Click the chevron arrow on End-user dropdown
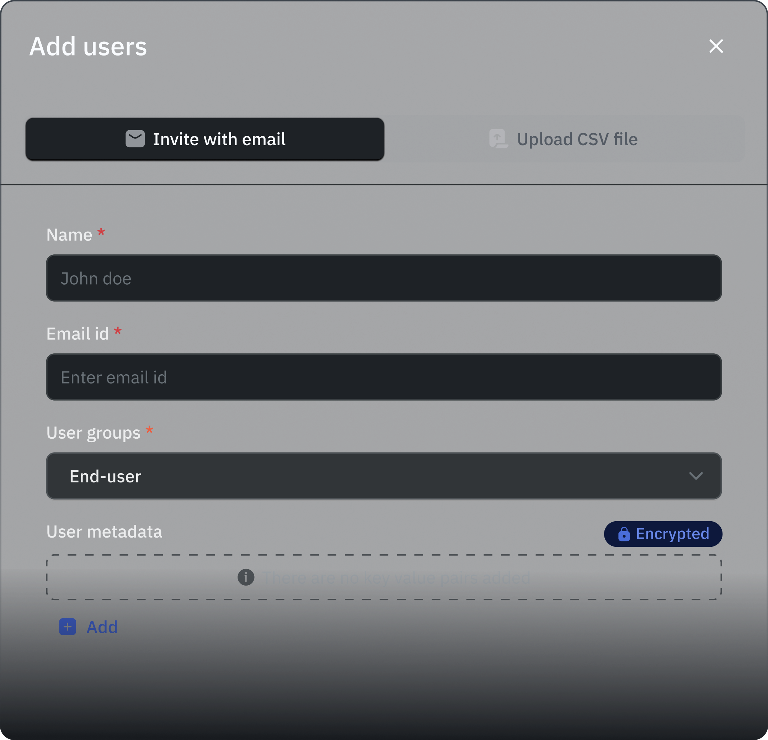Screen dimensions: 768x740 coord(696,476)
